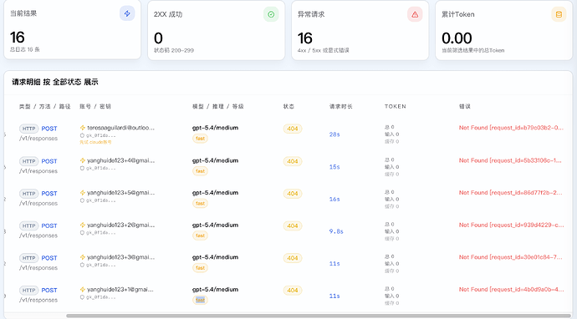The image size is (577, 319).
Task: Click HTTP badge in teresaaguilardi row
Action: [x=28, y=129]
